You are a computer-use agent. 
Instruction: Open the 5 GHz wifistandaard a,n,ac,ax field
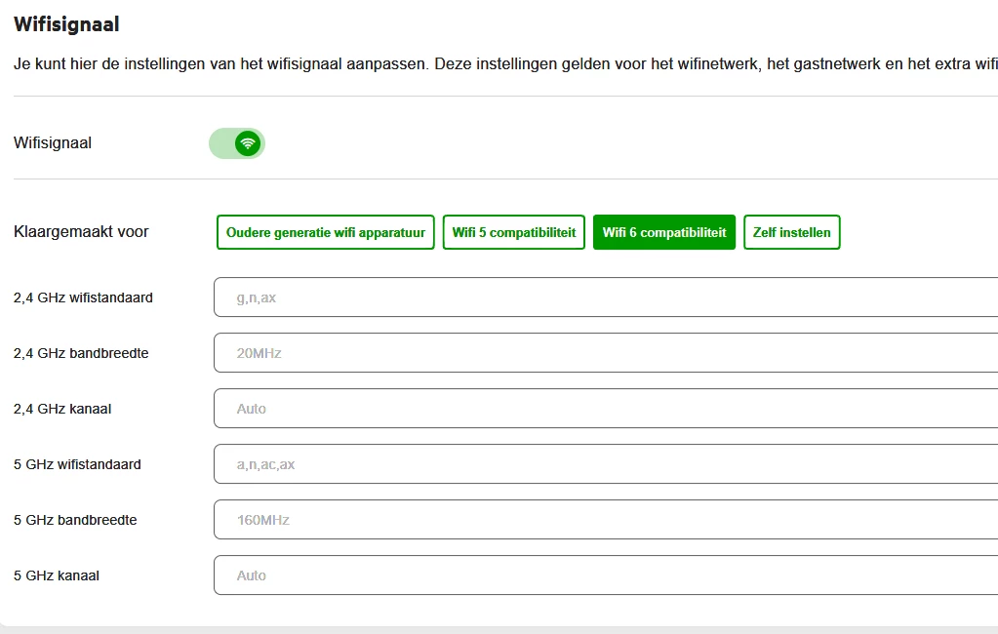tap(606, 464)
